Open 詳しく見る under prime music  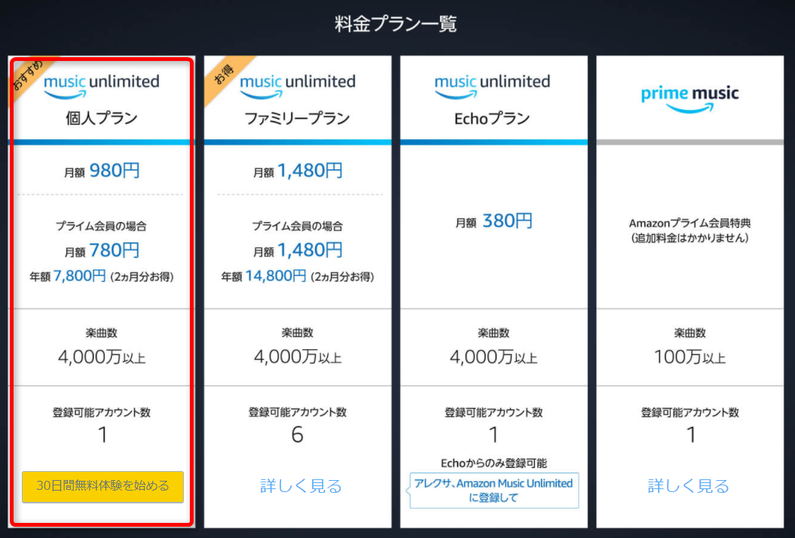[689, 486]
